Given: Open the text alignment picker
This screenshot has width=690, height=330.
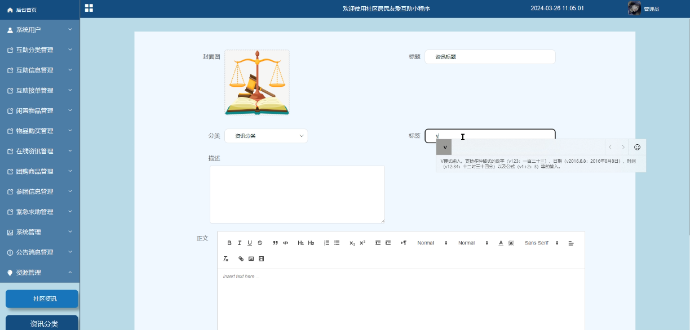Looking at the screenshot, I should 570,243.
